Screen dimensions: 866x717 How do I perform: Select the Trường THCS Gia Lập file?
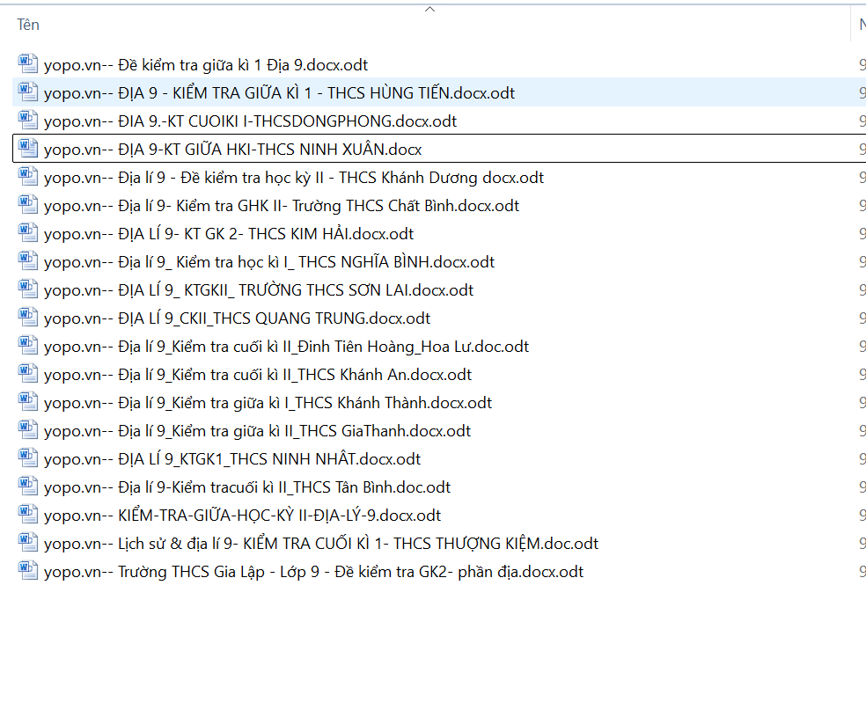click(313, 572)
